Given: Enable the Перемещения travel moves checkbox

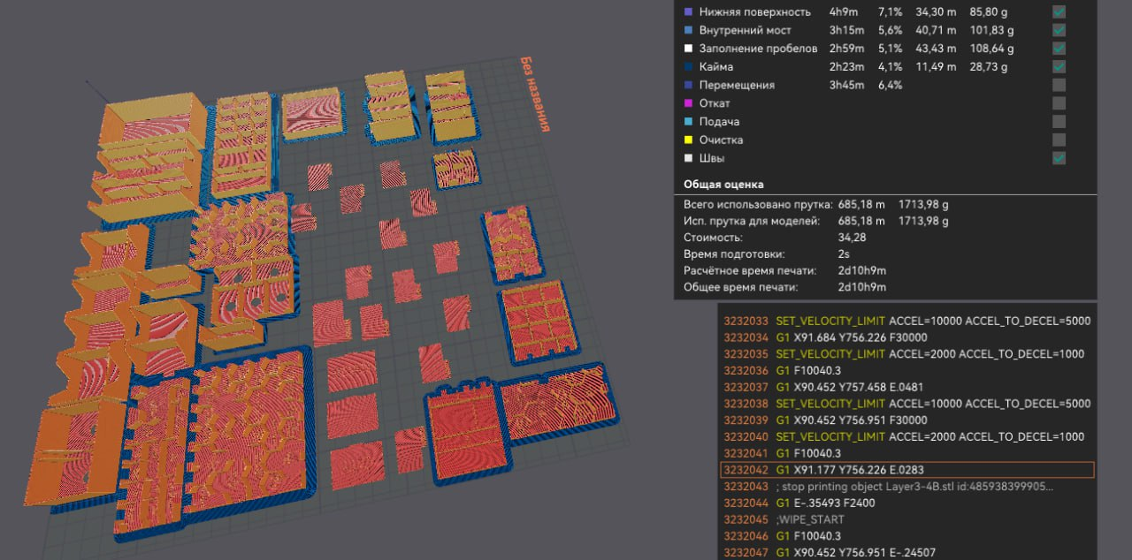Looking at the screenshot, I should (1059, 85).
